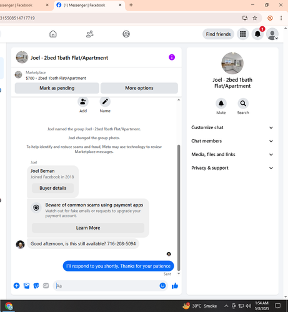Open Windows notification center icon

tap(278, 306)
